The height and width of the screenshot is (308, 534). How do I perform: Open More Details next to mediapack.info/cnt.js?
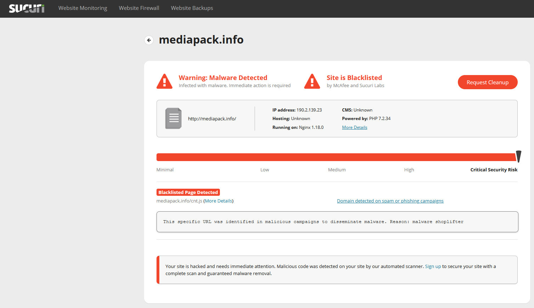[x=218, y=201]
